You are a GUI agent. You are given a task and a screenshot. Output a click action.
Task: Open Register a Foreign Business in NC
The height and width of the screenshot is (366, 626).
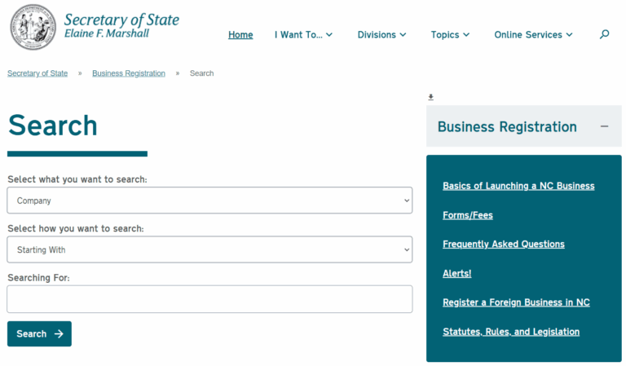pos(516,302)
